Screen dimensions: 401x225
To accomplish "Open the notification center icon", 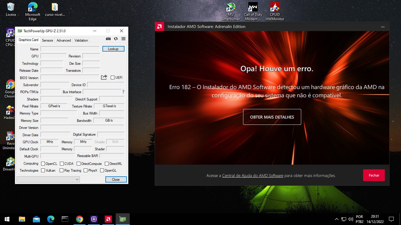I will (x=391, y=219).
